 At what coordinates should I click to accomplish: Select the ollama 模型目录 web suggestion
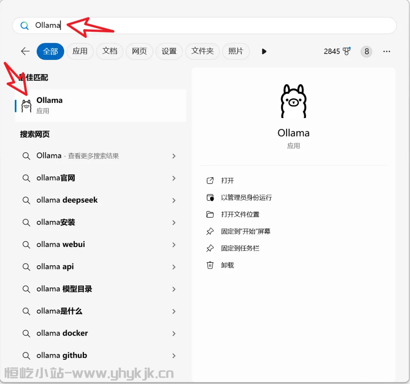[101, 289]
